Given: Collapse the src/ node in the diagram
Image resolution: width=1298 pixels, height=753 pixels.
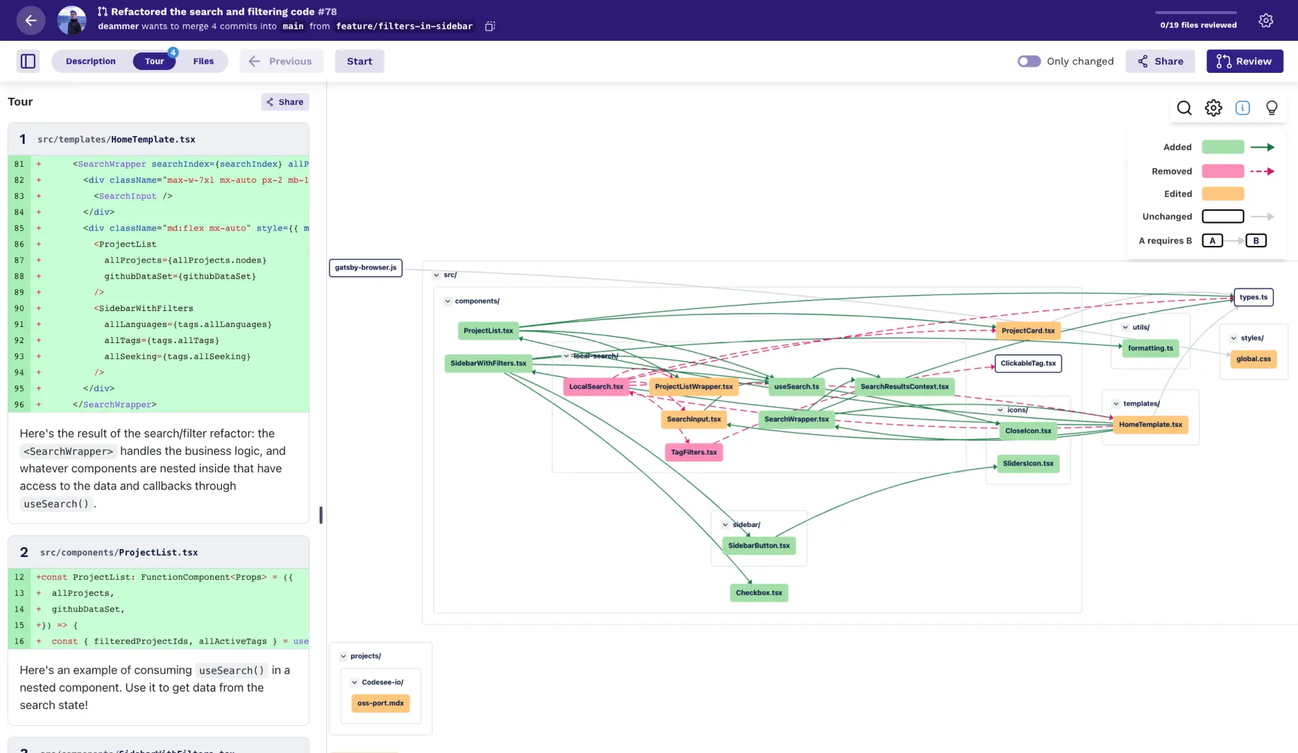Looking at the screenshot, I should [x=437, y=274].
